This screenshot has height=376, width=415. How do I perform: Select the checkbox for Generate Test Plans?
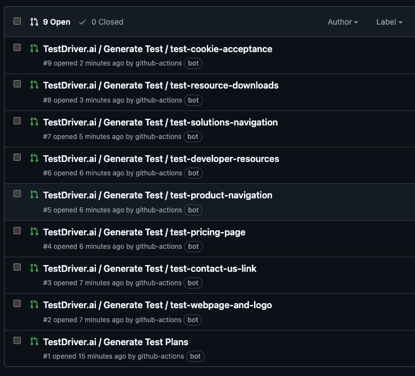tap(17, 341)
